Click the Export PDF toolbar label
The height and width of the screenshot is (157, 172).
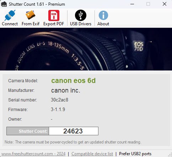54,24
